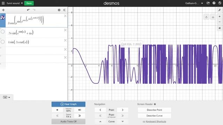Image resolution: width=223 pixels, height=125 pixels.
Task: Open the keypad keyboard toggle
Action: [x=5, y=97]
